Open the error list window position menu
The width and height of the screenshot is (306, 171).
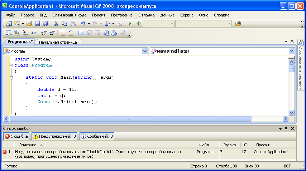click(x=281, y=129)
